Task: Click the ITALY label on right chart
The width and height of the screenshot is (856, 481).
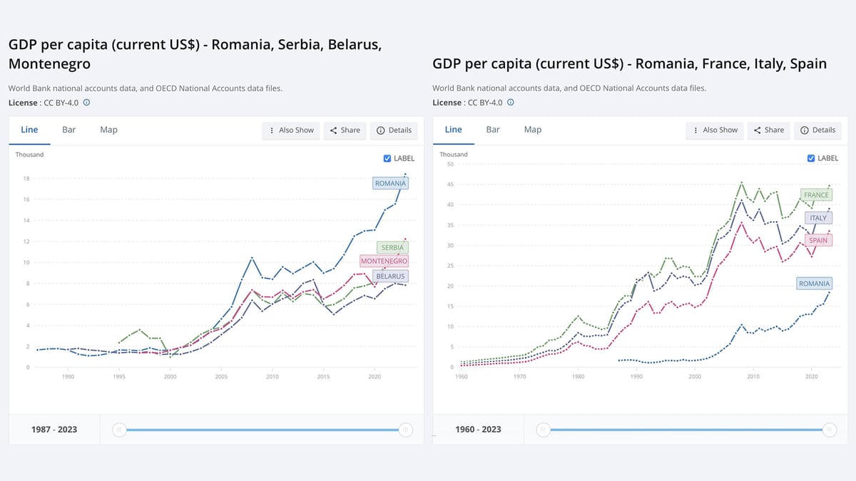Action: click(817, 217)
